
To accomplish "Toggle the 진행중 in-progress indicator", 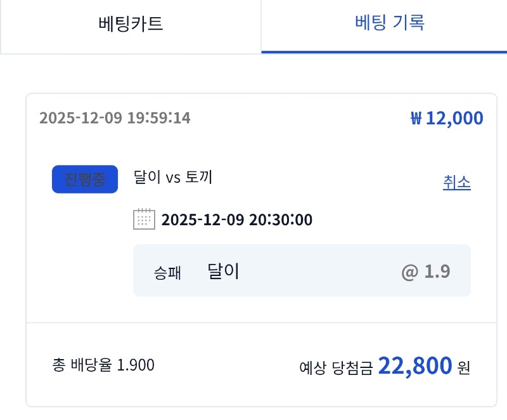I will [x=84, y=179].
